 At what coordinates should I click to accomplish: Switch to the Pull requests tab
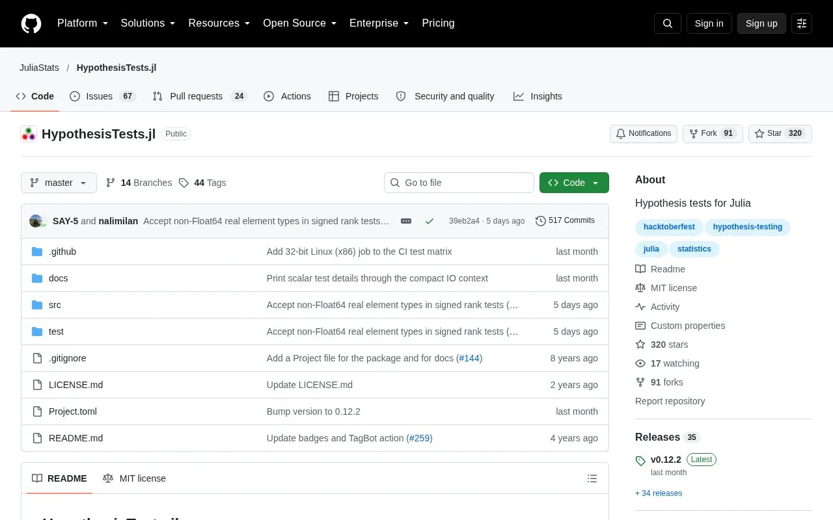tap(200, 96)
